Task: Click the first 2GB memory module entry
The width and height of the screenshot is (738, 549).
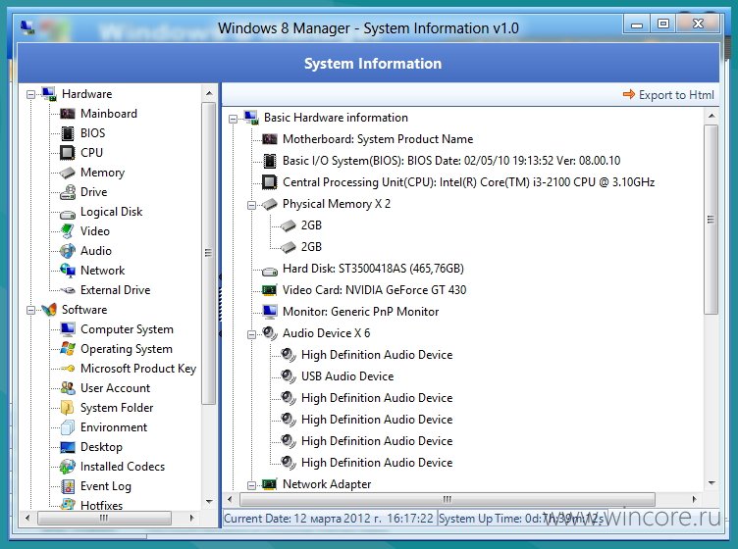Action: click(311, 225)
